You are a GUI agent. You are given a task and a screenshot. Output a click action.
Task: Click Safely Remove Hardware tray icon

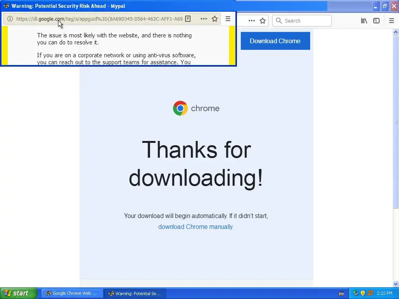point(355,293)
